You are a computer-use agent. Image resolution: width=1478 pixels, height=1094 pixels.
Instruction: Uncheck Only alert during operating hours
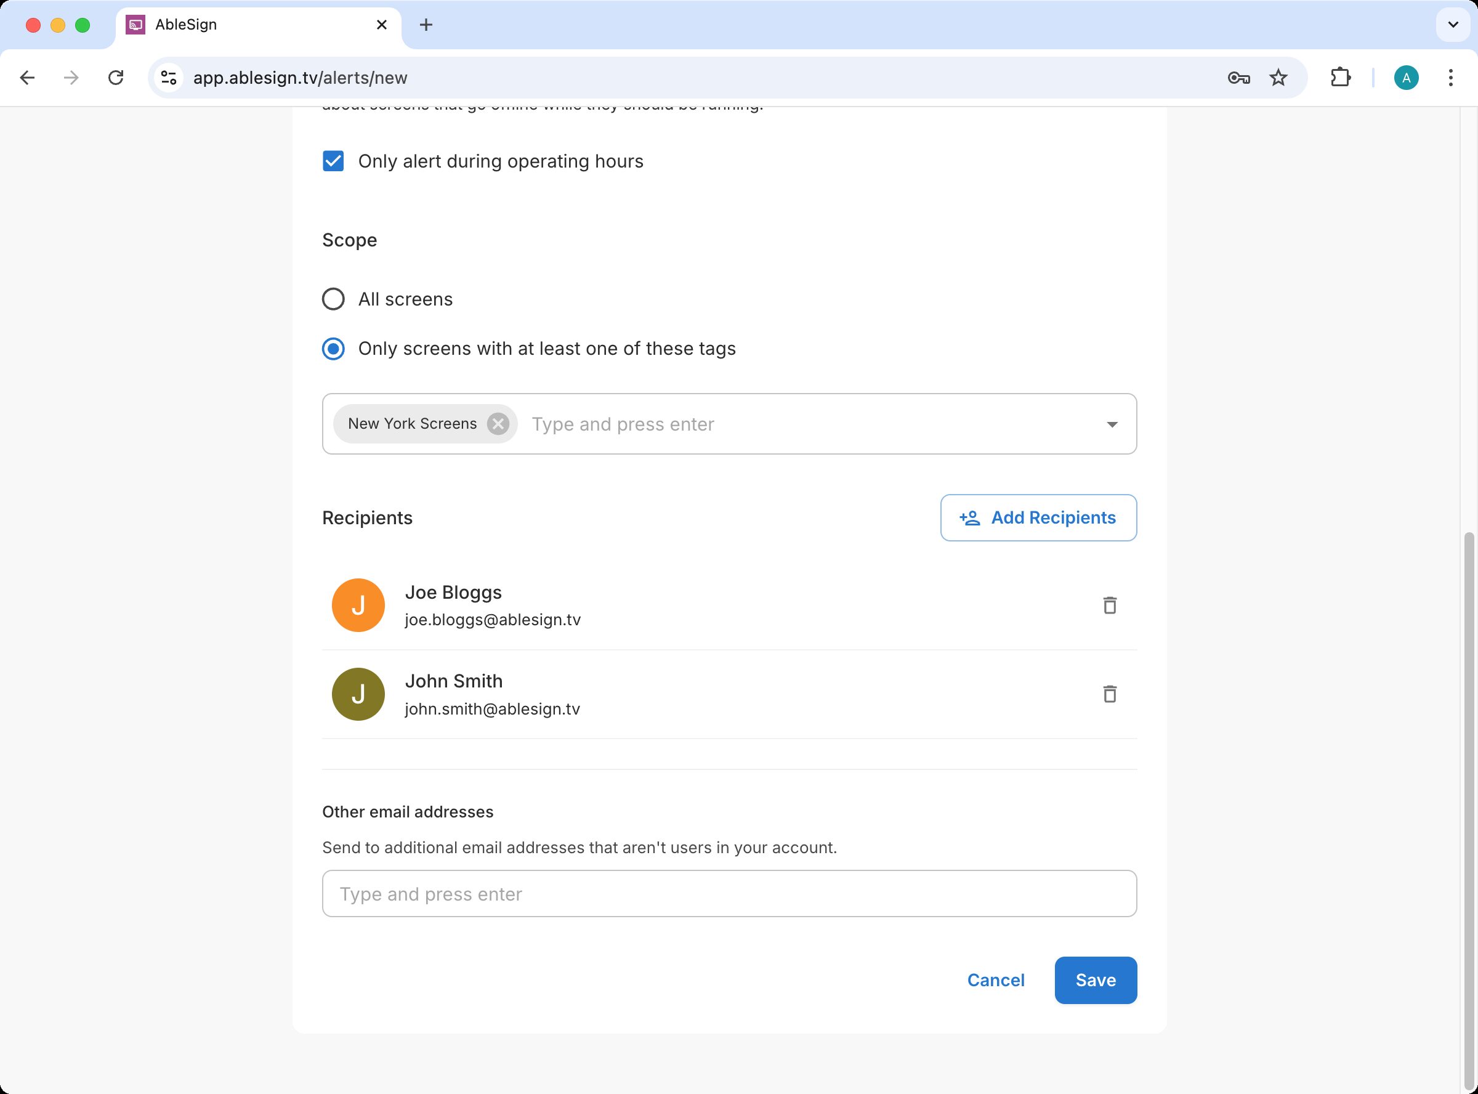[333, 161]
